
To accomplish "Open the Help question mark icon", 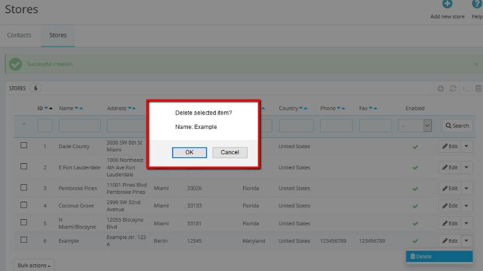I will point(477,4).
